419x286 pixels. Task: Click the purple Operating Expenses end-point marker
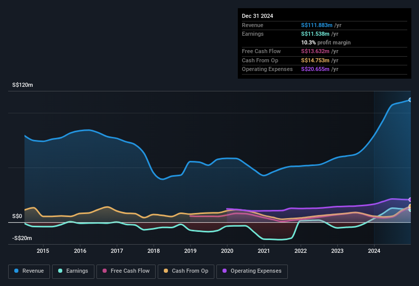click(410, 200)
